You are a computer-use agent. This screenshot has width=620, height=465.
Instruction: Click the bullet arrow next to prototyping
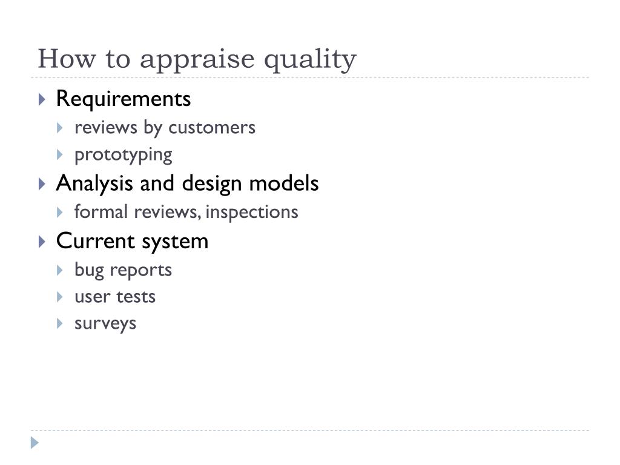click(60, 154)
